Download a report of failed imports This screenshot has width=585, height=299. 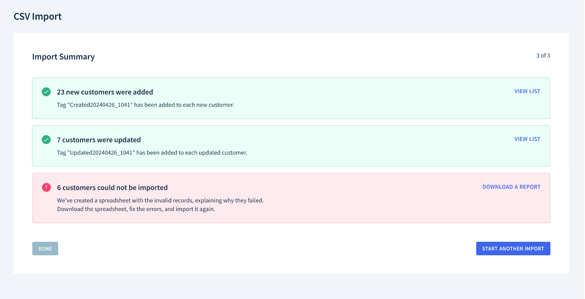click(x=511, y=187)
